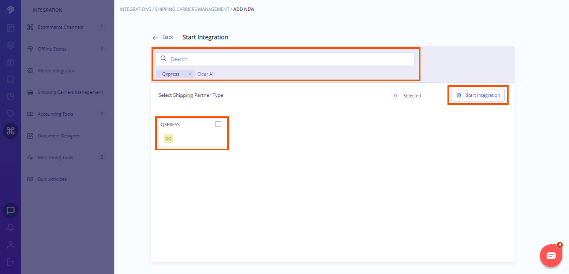Open the dashboard layout icon
The height and width of the screenshot is (274, 569).
point(10,28)
